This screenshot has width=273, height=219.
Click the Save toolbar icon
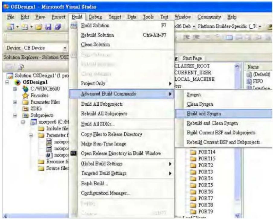coord(48,27)
